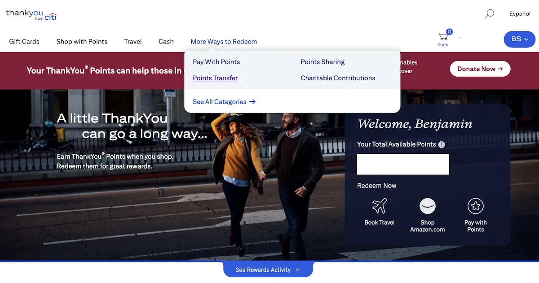Image resolution: width=539 pixels, height=283 pixels.
Task: Open the Cash navigation item
Action: pyautogui.click(x=166, y=42)
